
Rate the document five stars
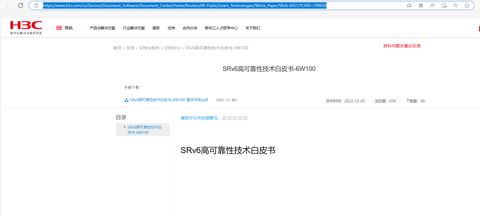coord(245,118)
